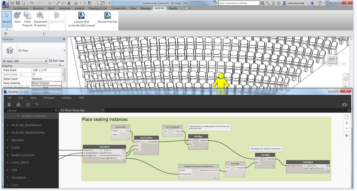Click the Reload Families icon
The image size is (357, 191).
107,16
